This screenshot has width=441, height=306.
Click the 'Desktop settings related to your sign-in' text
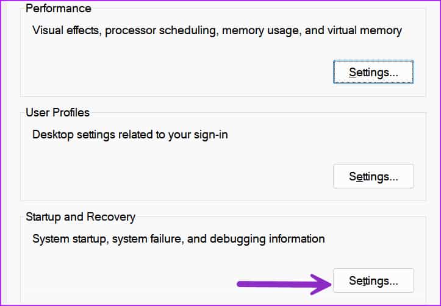130,135
